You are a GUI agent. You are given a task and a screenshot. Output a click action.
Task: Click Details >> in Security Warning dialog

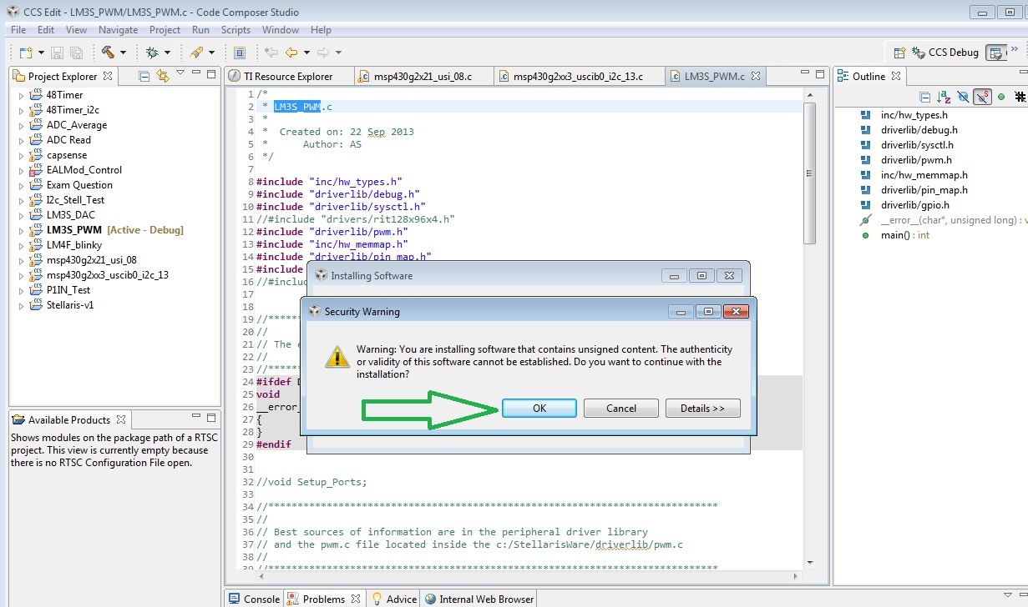702,409
